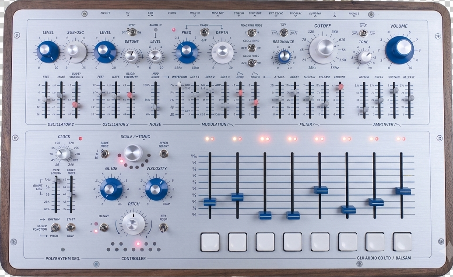Turn the large blue VOLUME knob
The height and width of the screenshot is (277, 453).
click(400, 50)
